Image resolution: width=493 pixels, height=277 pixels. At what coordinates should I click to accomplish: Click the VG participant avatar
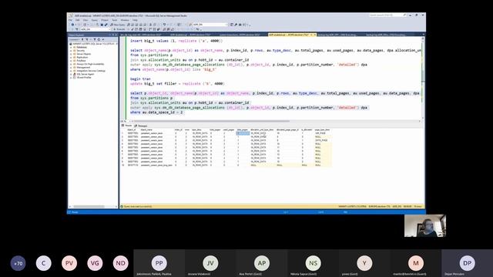click(x=95, y=263)
